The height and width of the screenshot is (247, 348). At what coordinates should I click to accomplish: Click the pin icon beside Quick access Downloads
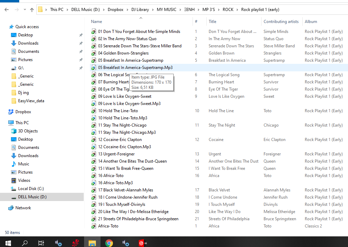pyautogui.click(x=81, y=43)
